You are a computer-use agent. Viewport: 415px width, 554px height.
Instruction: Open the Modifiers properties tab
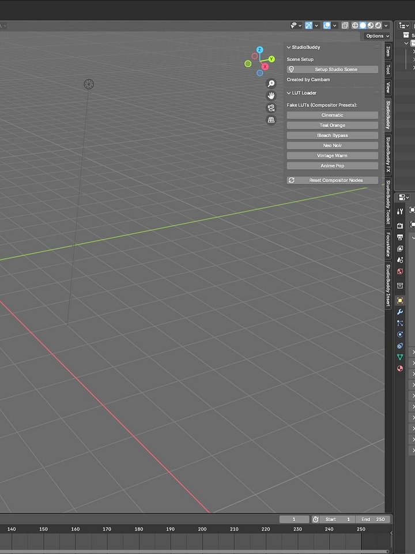pyautogui.click(x=400, y=312)
